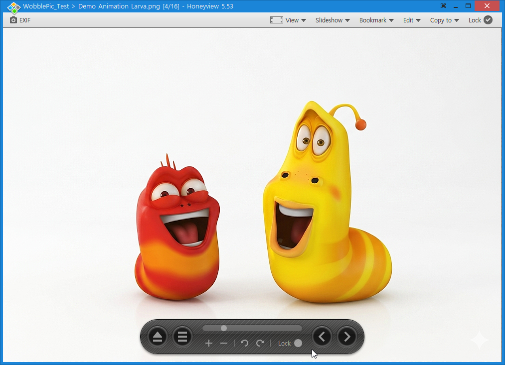Click the Honeyview app logo icon
This screenshot has width=505, height=365.
pyautogui.click(x=13, y=7)
